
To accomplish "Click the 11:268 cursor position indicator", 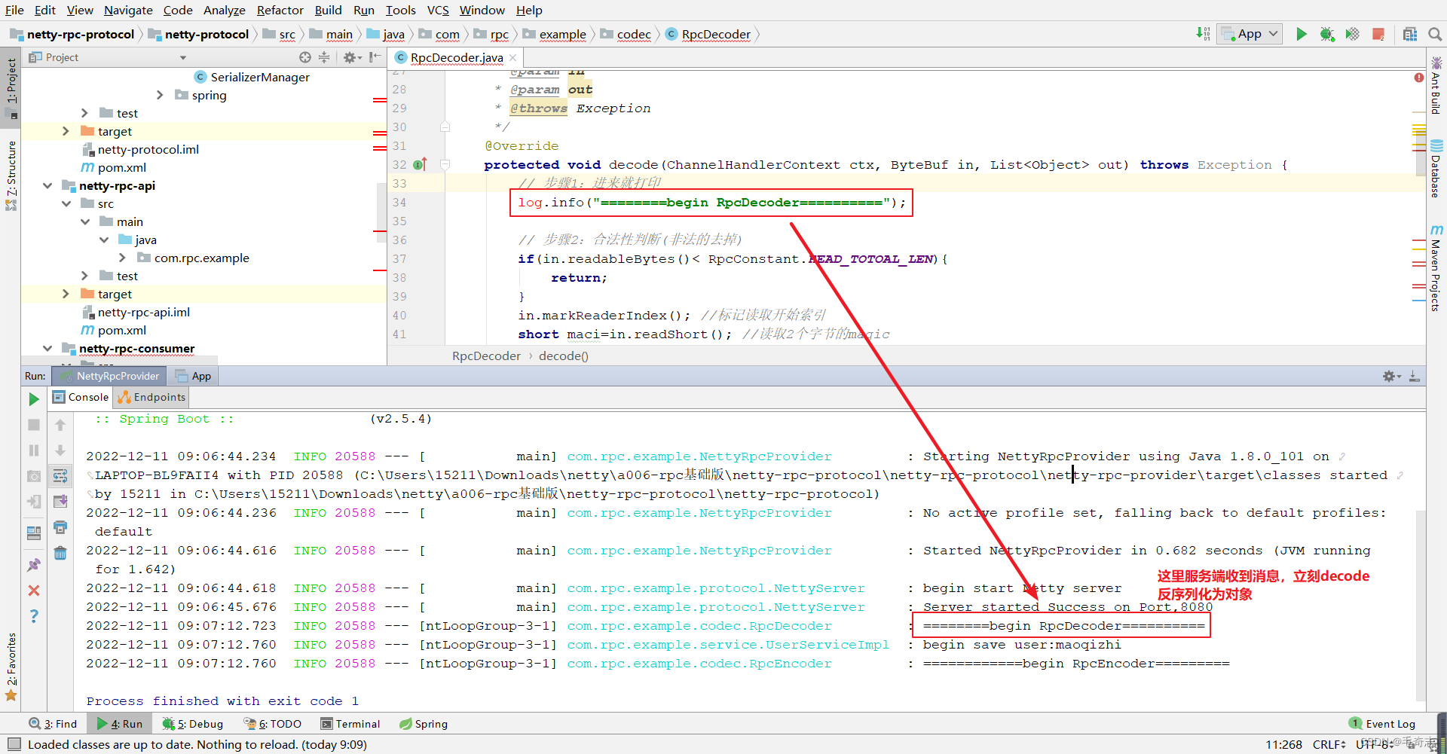I will click(1283, 744).
